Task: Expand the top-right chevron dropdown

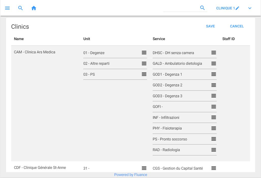Action: click(250, 8)
